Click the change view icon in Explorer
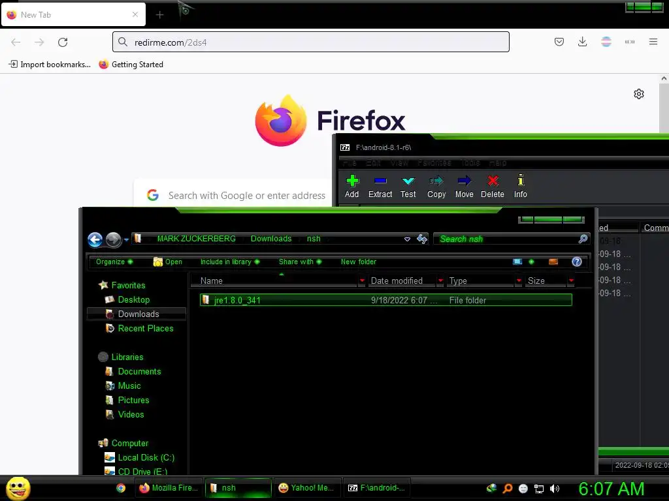Screen dimensions: 669x501 point(517,262)
